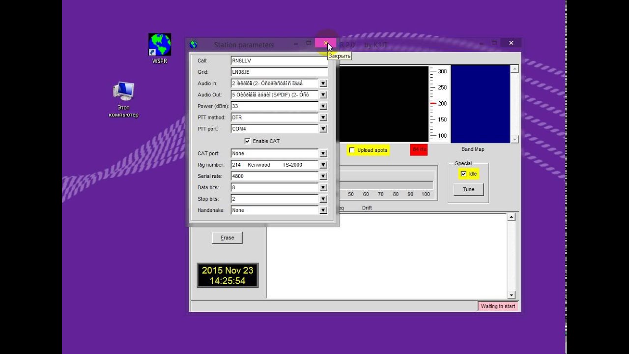
Task: Uncheck the Idle checkbox
Action: click(463, 174)
